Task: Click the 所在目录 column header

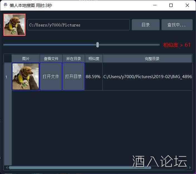Action: click(74, 58)
